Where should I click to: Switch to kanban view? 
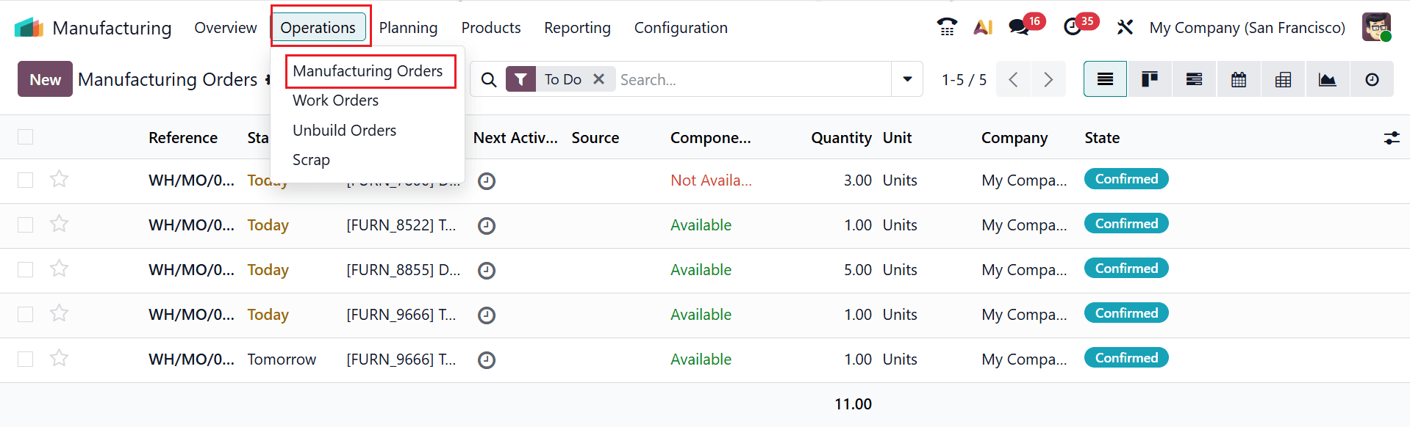click(1150, 79)
